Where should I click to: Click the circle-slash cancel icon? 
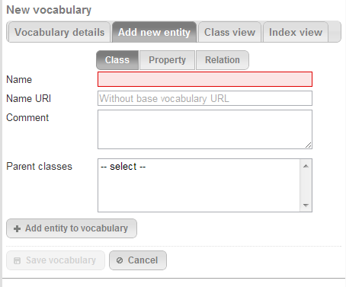pos(120,260)
